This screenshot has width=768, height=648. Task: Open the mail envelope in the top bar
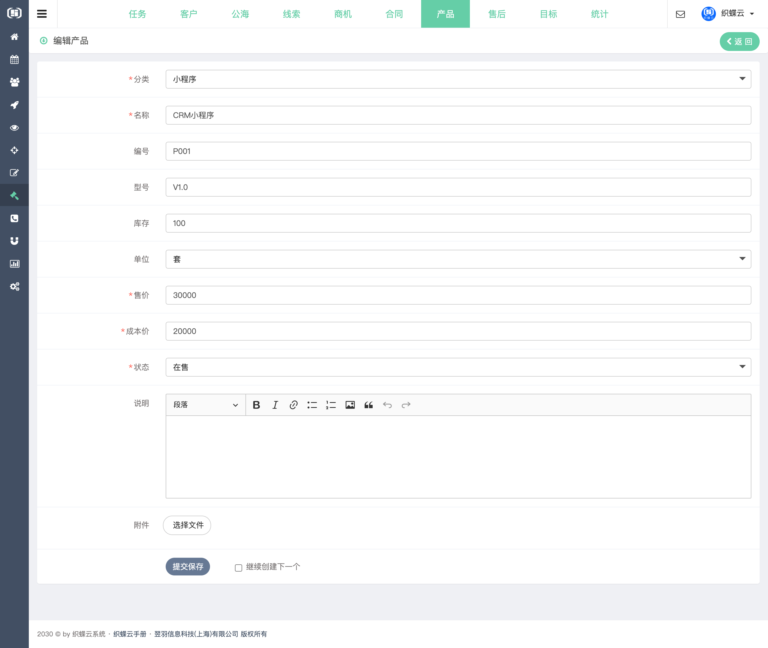point(680,14)
